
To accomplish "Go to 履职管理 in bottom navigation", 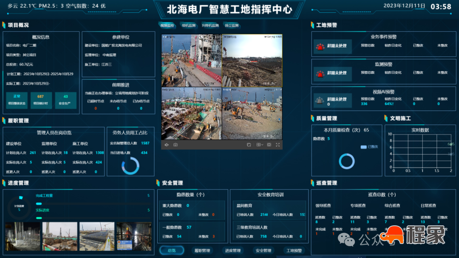I will (x=202, y=250).
